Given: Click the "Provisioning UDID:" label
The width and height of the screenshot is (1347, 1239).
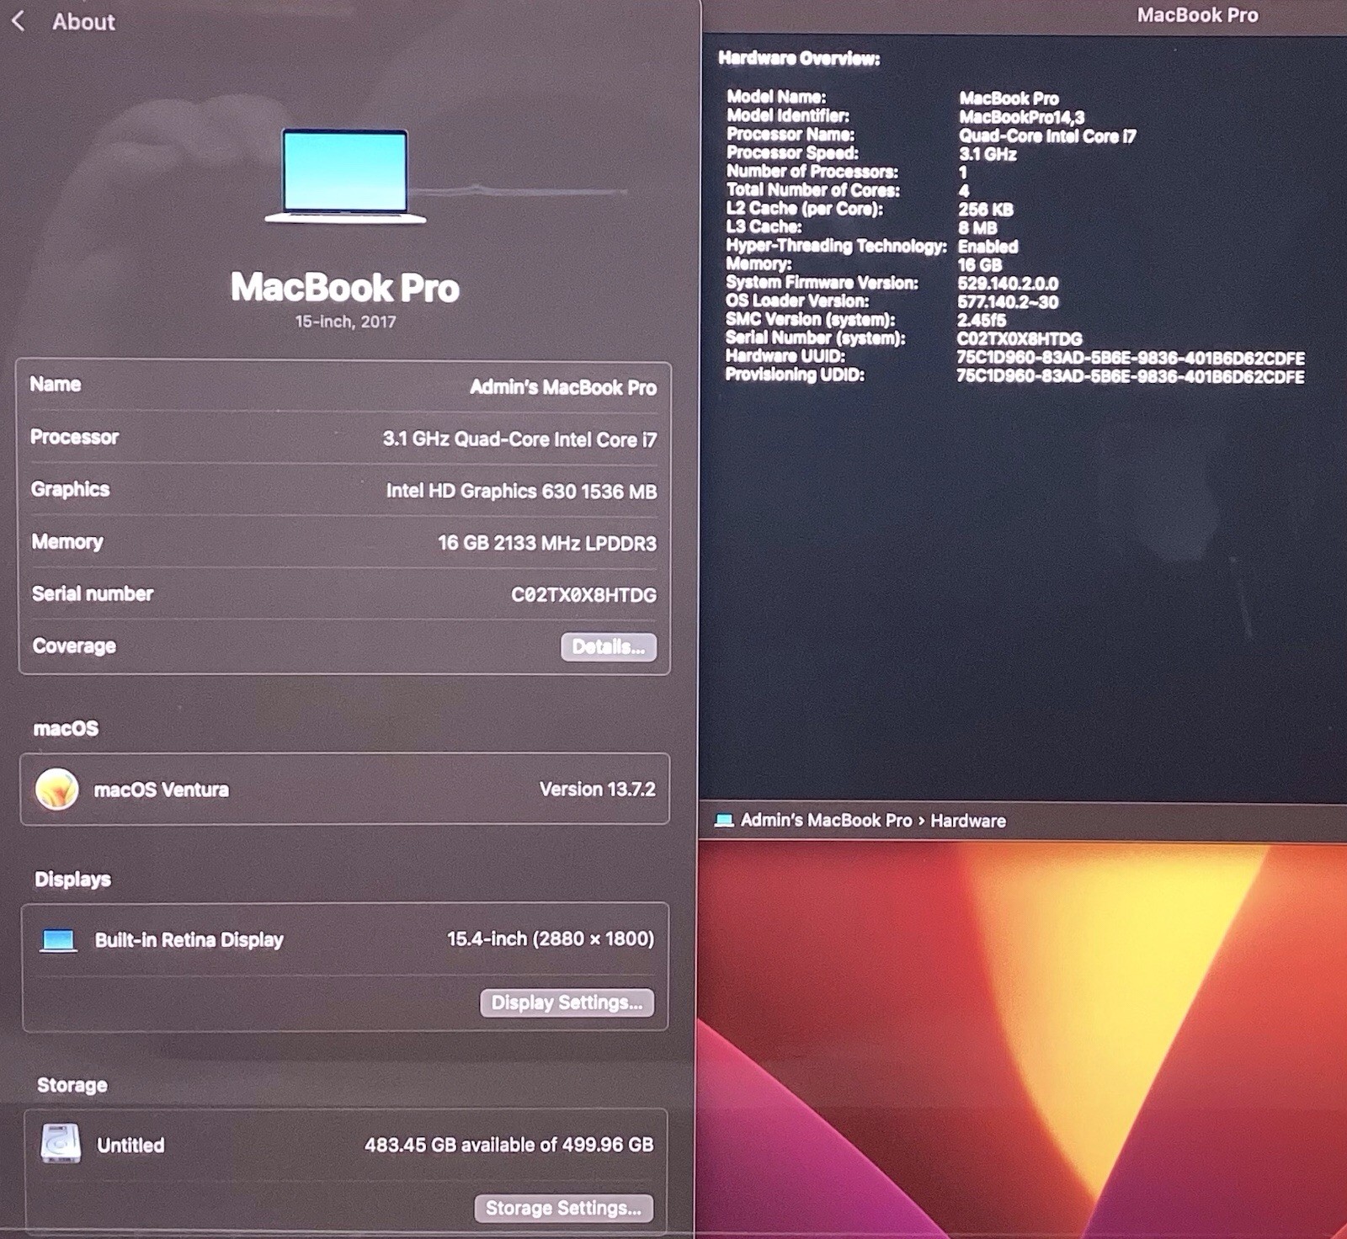Looking at the screenshot, I should (796, 375).
